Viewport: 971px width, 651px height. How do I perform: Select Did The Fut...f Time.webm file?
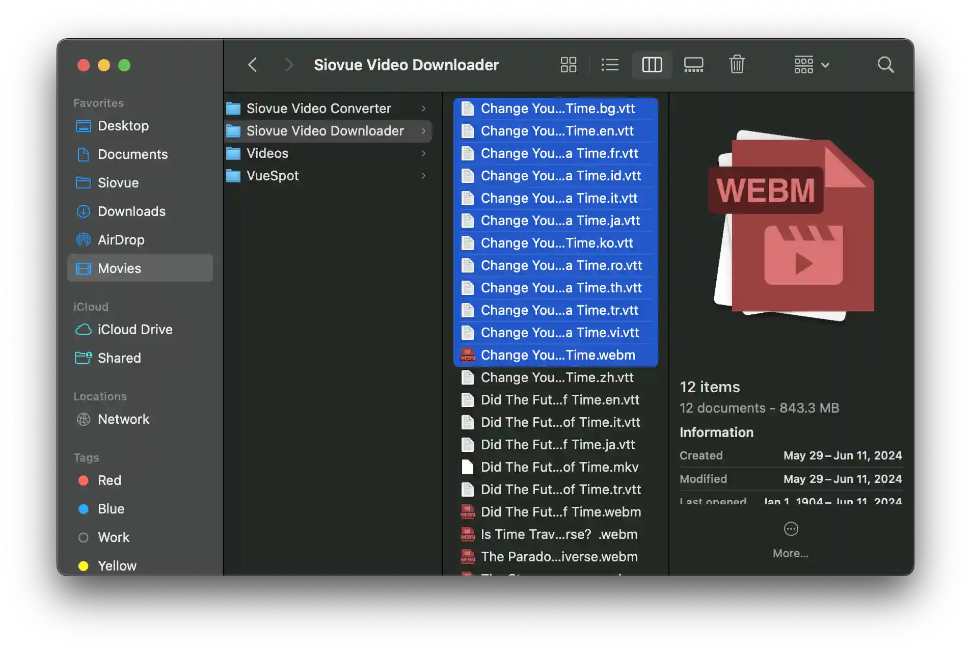(x=556, y=512)
